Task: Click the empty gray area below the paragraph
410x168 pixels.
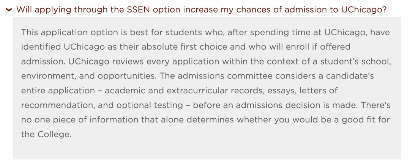Action: [207, 150]
